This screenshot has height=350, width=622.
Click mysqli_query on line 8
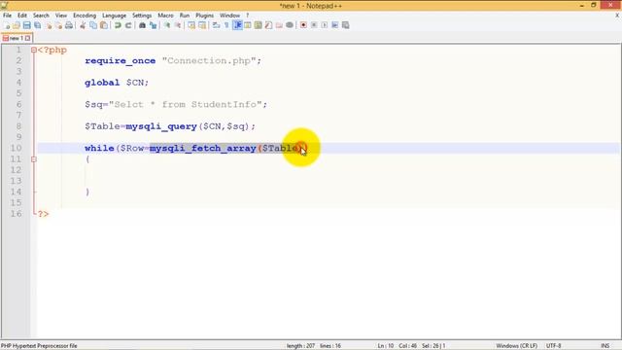tap(161, 126)
